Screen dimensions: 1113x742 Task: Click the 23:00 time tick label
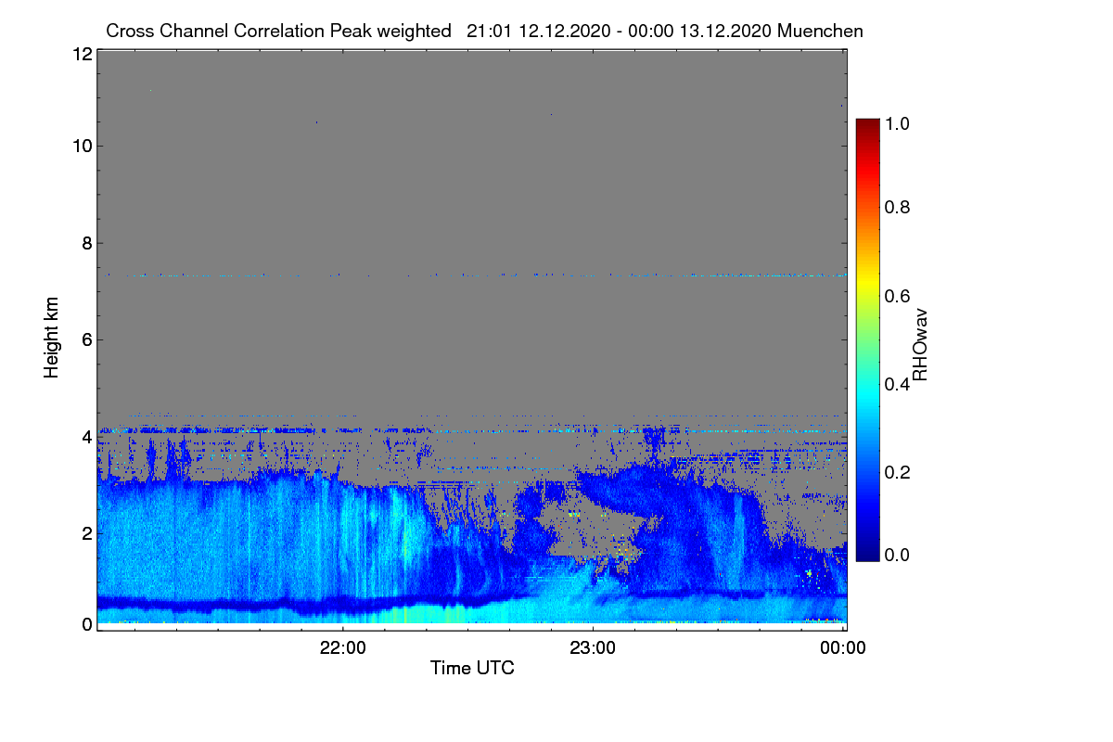click(x=594, y=648)
